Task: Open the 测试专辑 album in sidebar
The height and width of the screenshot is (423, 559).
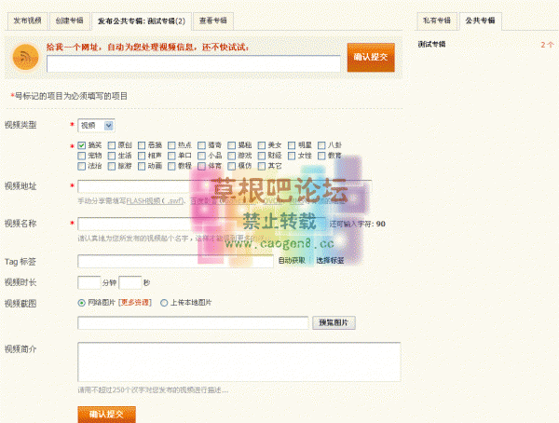Action: (430, 44)
